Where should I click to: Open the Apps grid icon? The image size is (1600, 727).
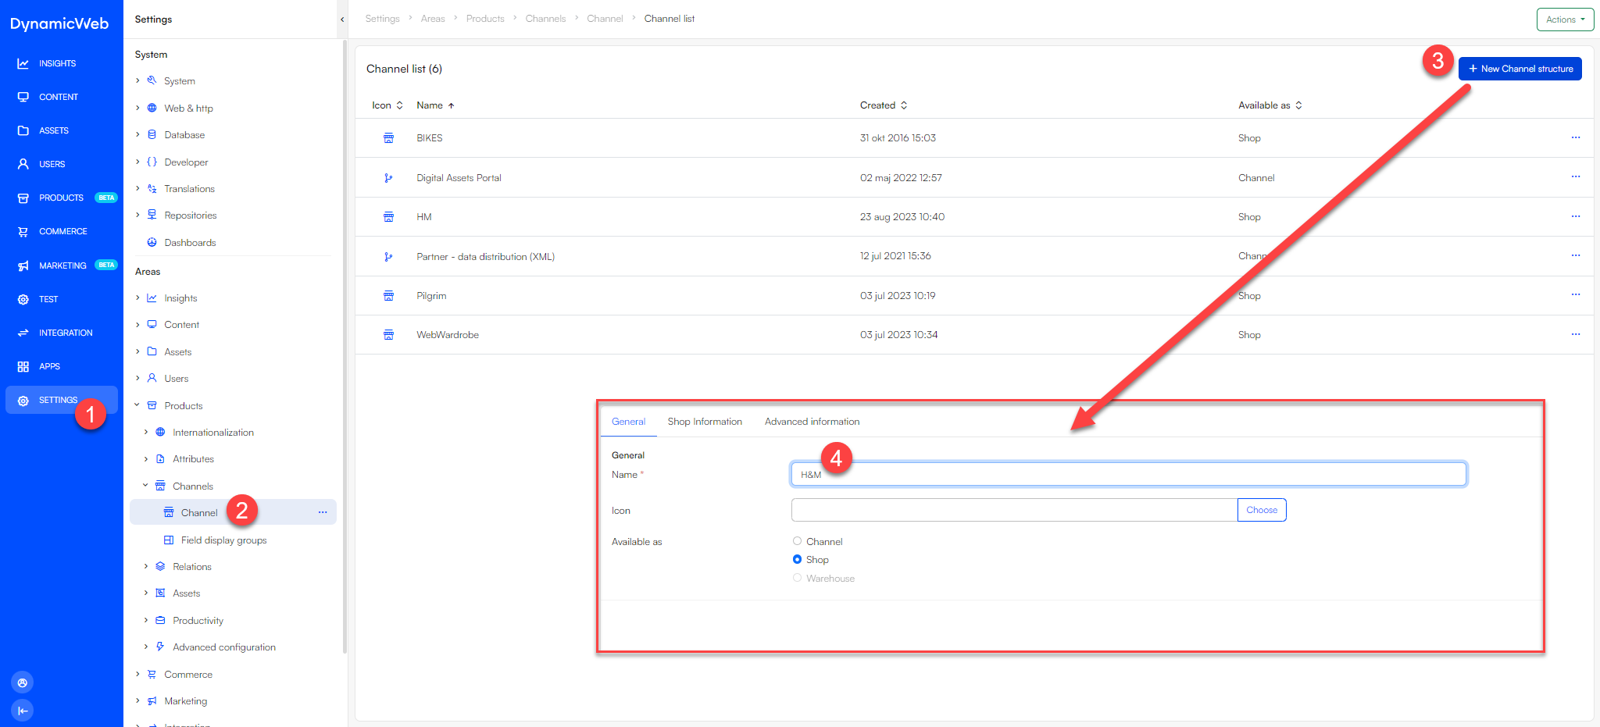pyautogui.click(x=23, y=366)
